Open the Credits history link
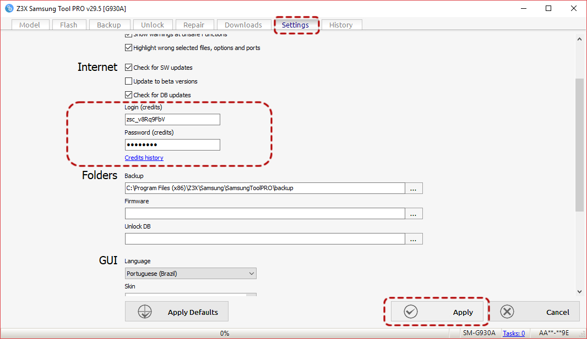Image resolution: width=587 pixels, height=339 pixels. tap(144, 158)
